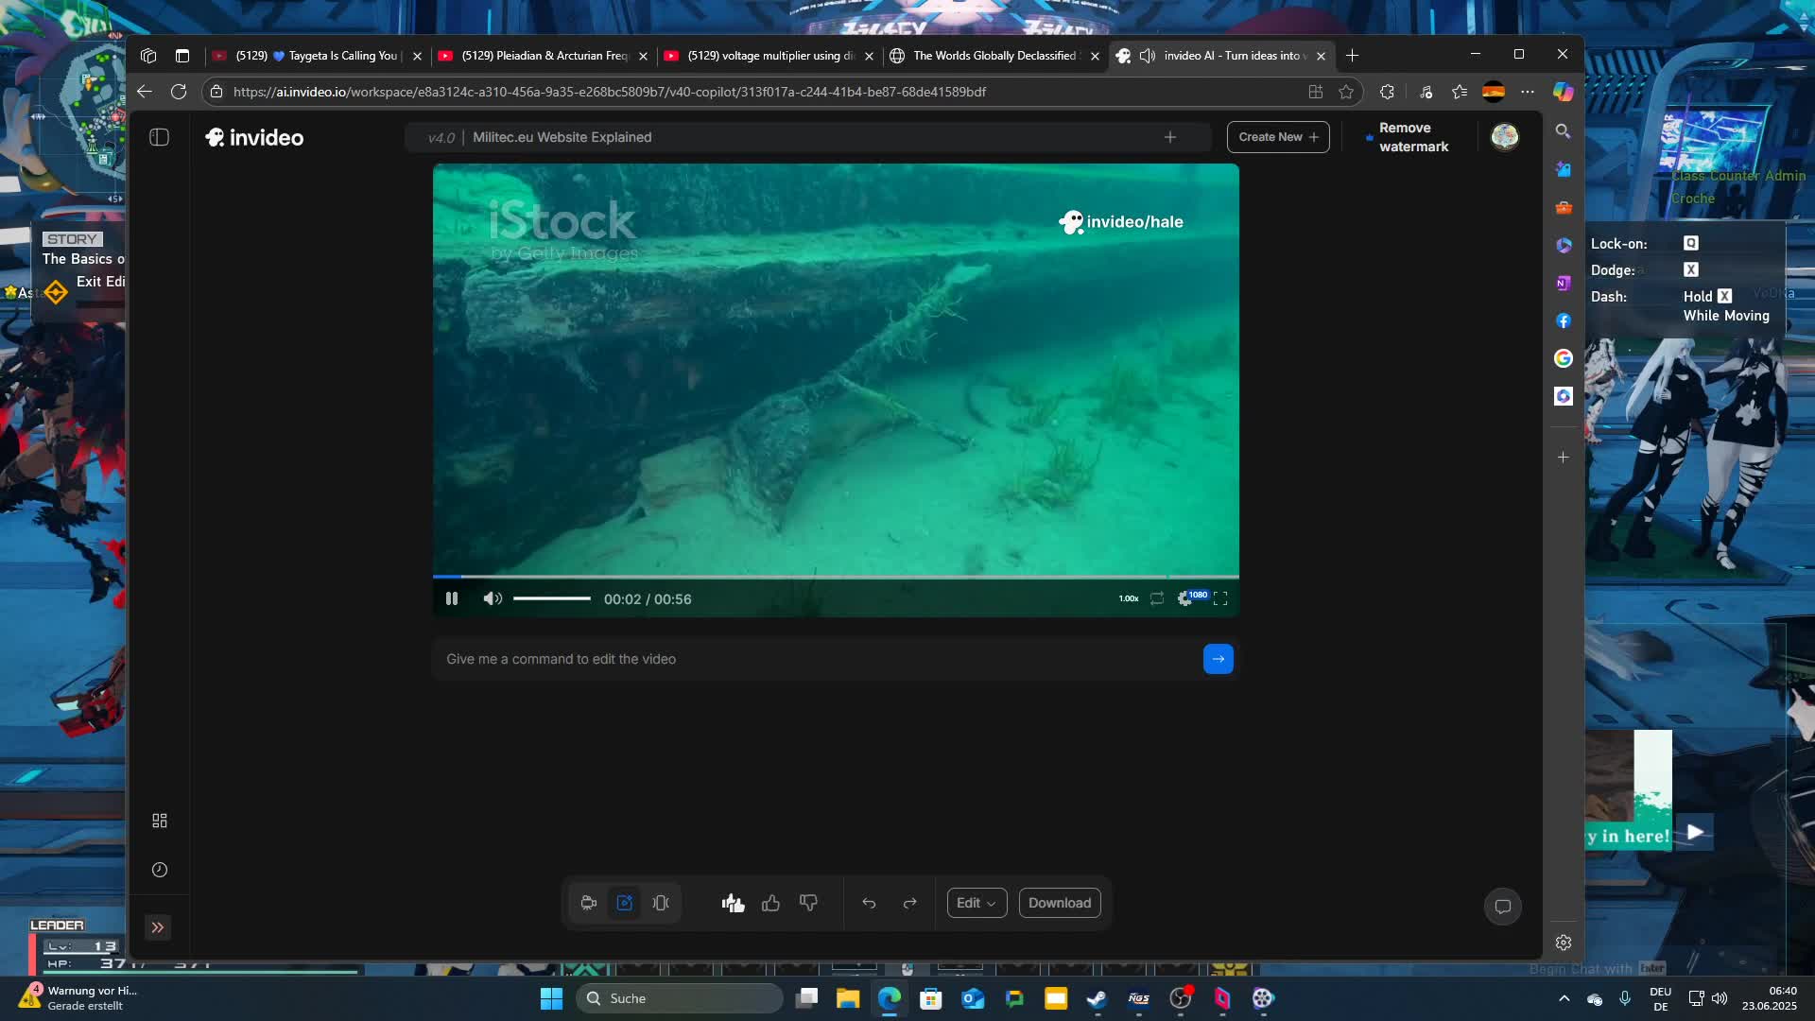Open the chat bubble icon at bottom right
This screenshot has height=1021, width=1815.
click(1502, 907)
